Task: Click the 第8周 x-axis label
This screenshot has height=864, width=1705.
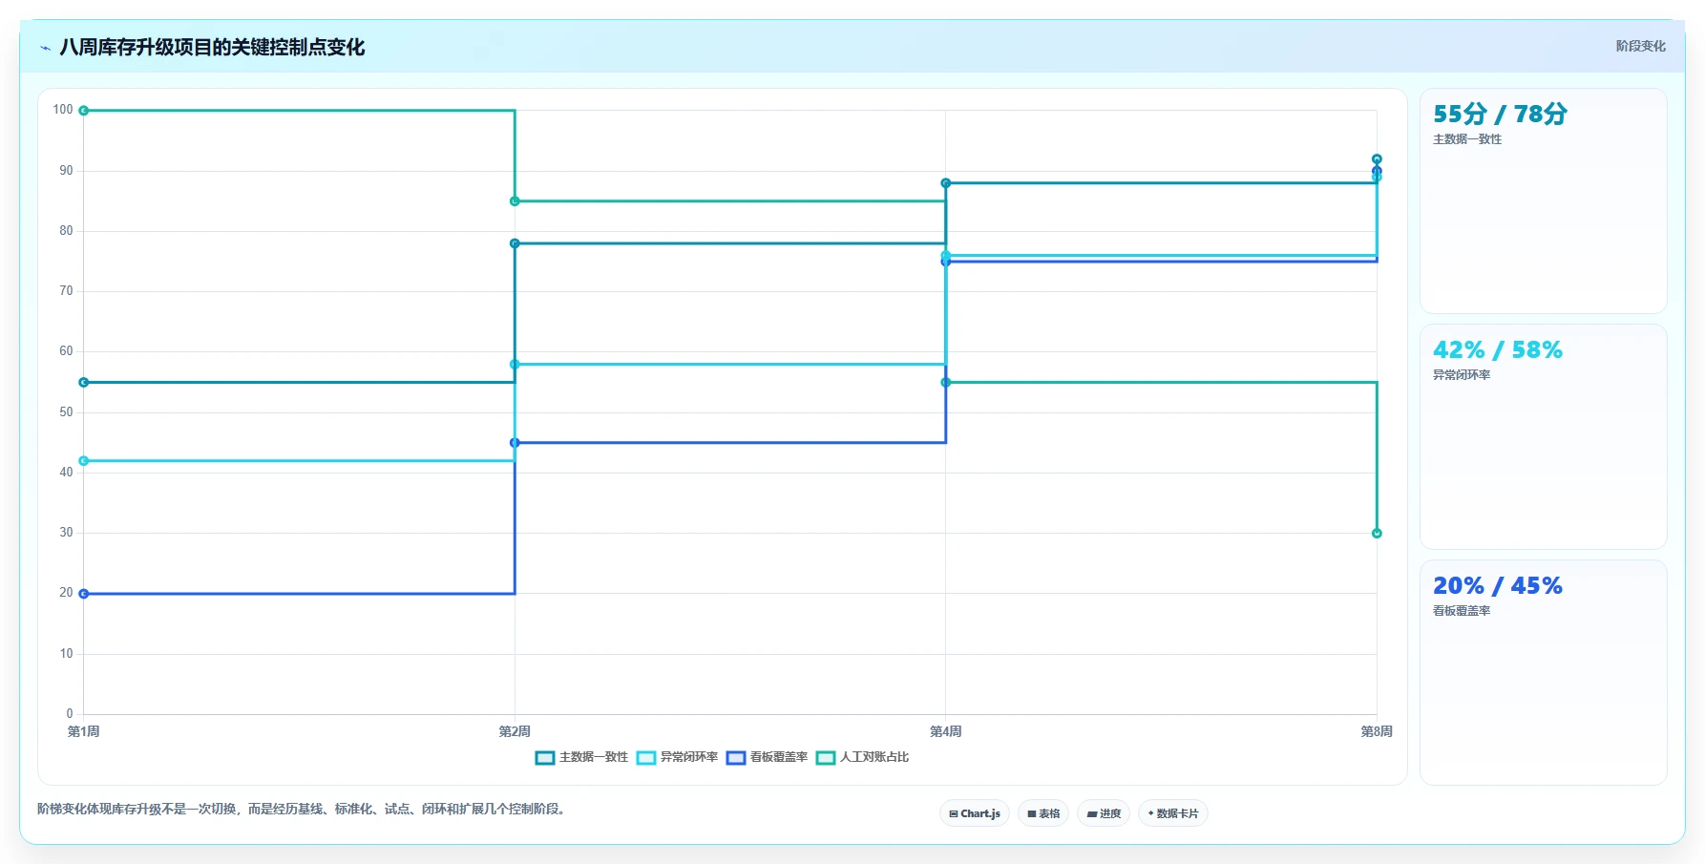Action: (1377, 731)
